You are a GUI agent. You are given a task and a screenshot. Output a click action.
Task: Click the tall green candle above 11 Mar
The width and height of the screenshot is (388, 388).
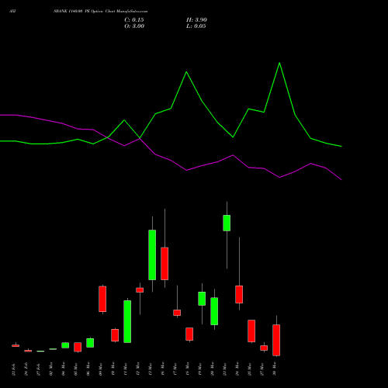coord(127,321)
